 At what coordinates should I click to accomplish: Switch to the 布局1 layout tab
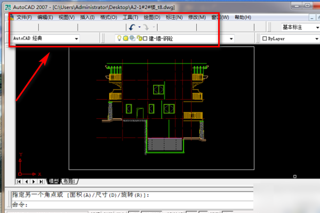tap(69, 181)
